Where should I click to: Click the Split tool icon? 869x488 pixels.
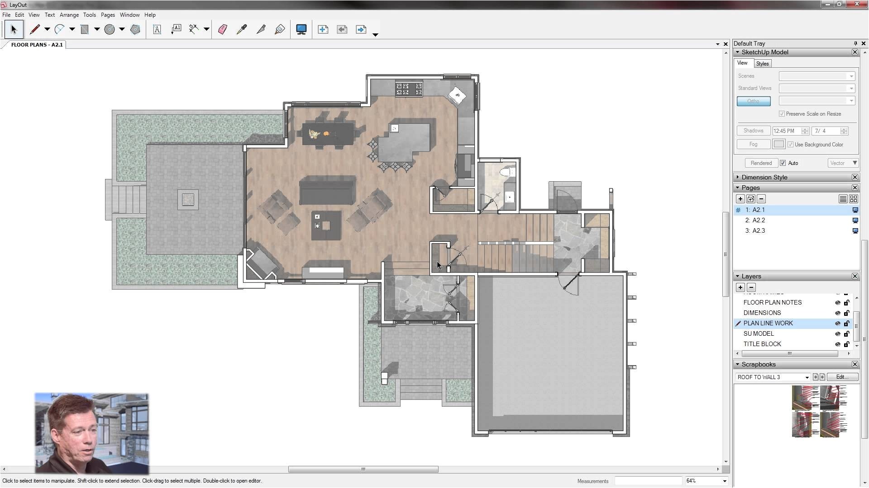point(261,29)
